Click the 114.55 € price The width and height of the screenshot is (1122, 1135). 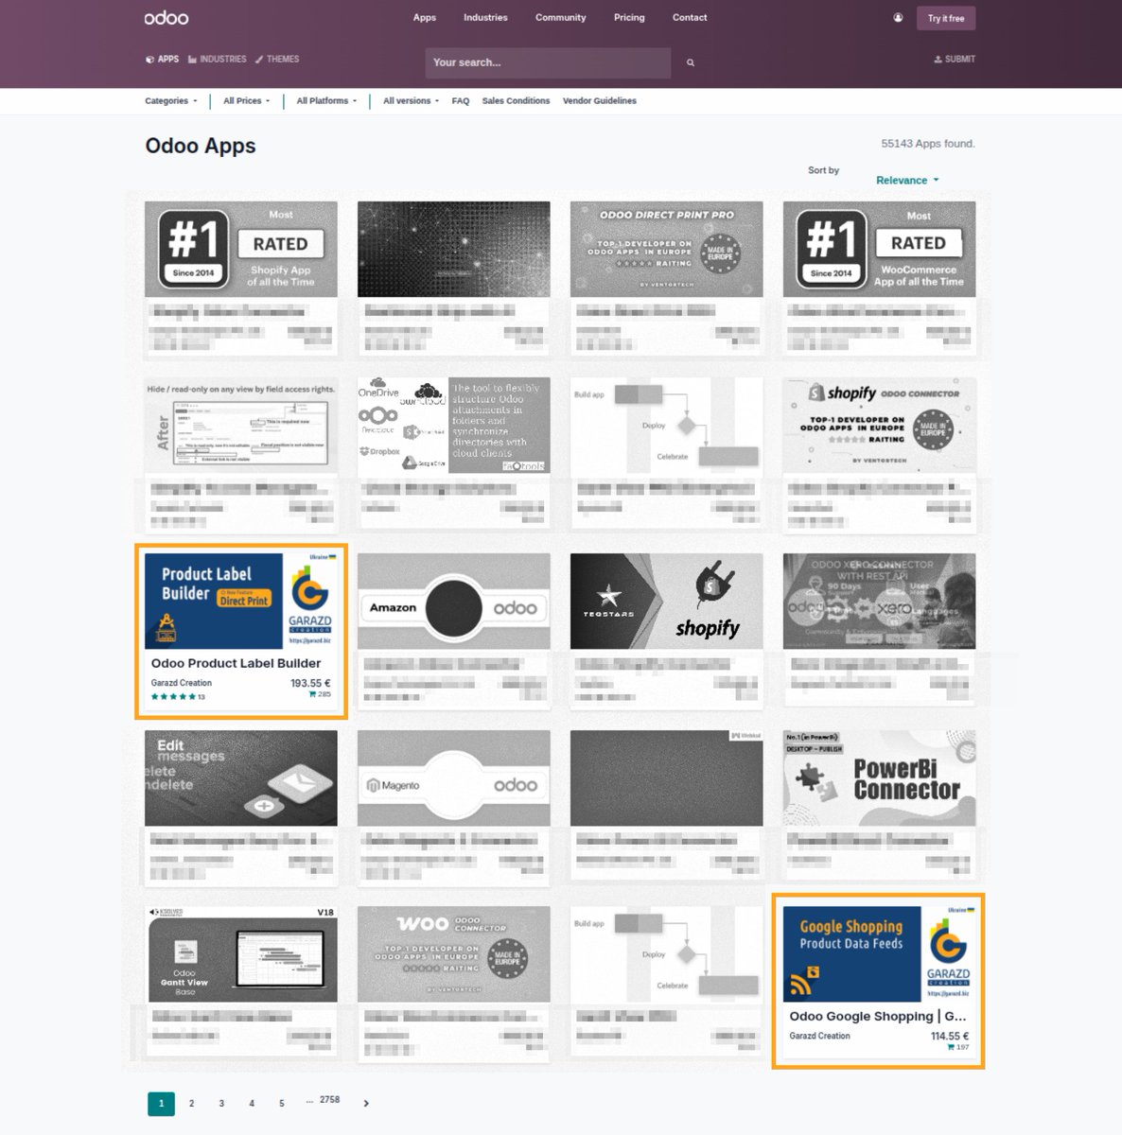point(950,1036)
